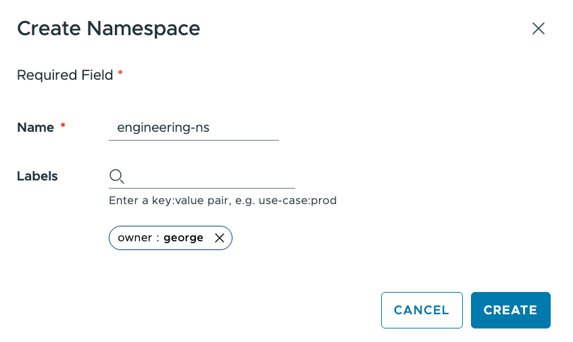Click the owner key text in chip

pyautogui.click(x=134, y=238)
